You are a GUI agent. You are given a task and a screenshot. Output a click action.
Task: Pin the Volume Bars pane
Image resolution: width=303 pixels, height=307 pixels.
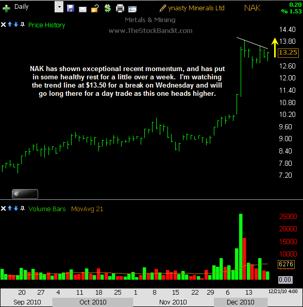click(23, 208)
